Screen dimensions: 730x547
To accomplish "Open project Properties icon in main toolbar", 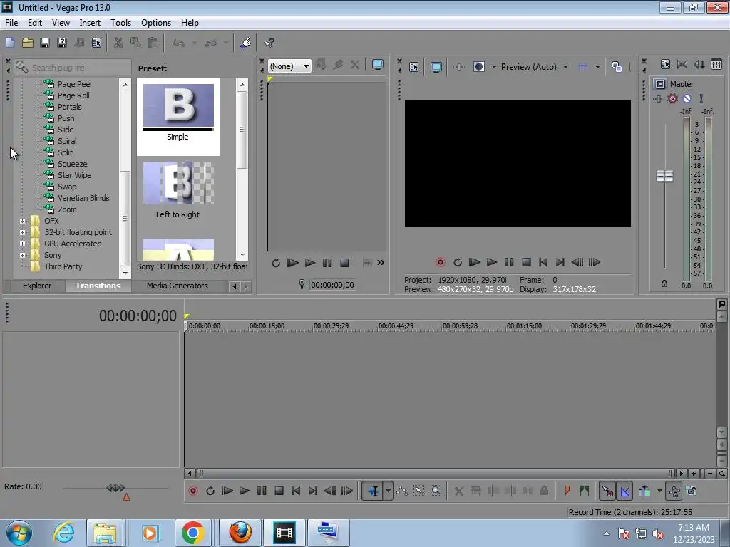I will tap(96, 43).
